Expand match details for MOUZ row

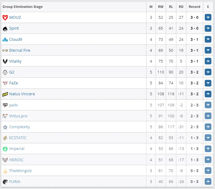pyautogui.click(x=208, y=18)
